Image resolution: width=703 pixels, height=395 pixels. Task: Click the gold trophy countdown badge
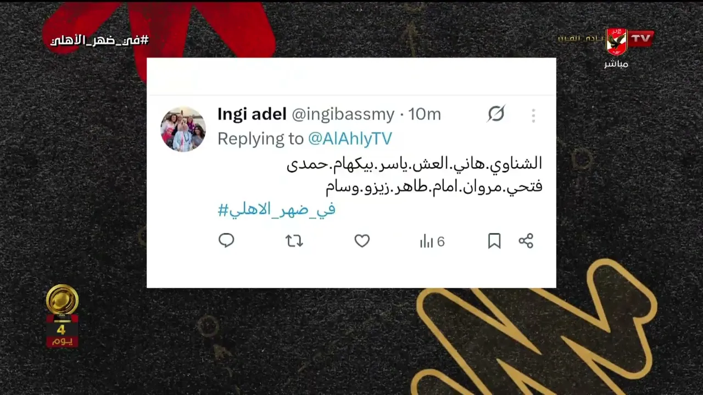click(62, 300)
